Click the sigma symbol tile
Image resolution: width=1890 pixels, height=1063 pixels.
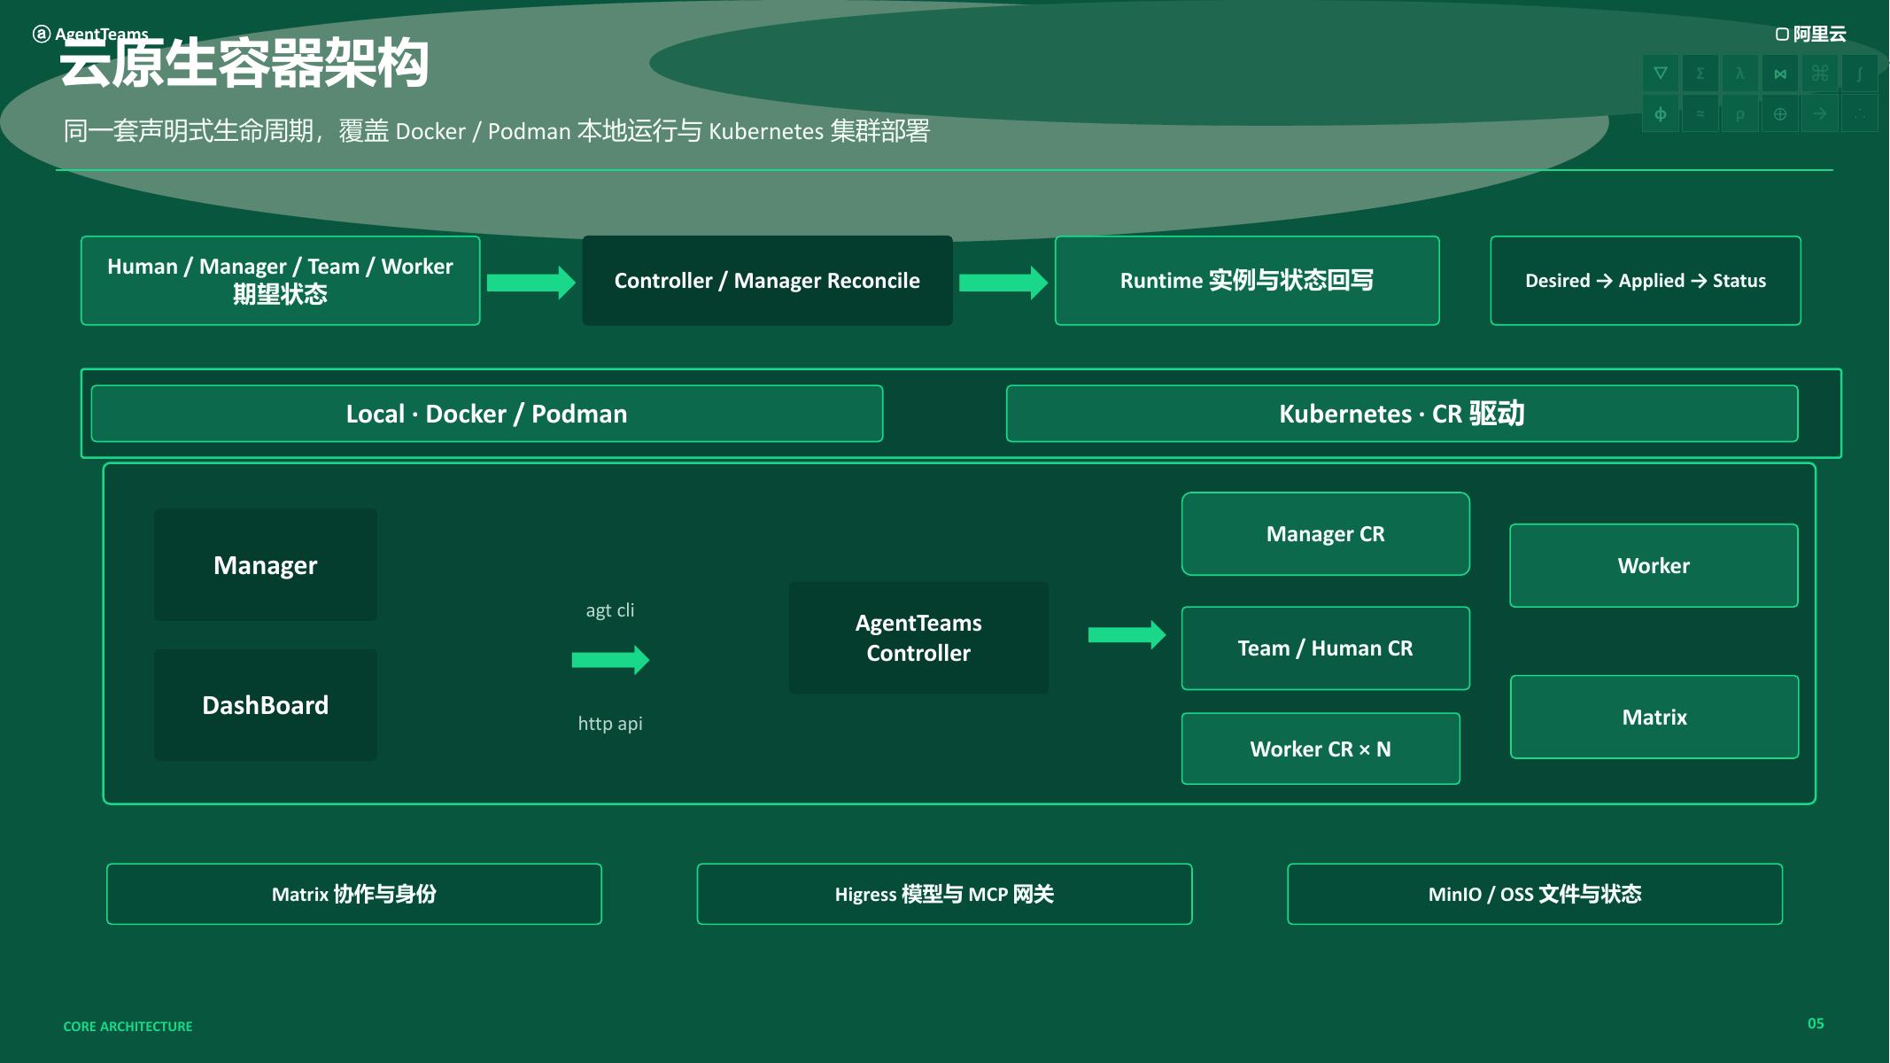pos(1700,74)
